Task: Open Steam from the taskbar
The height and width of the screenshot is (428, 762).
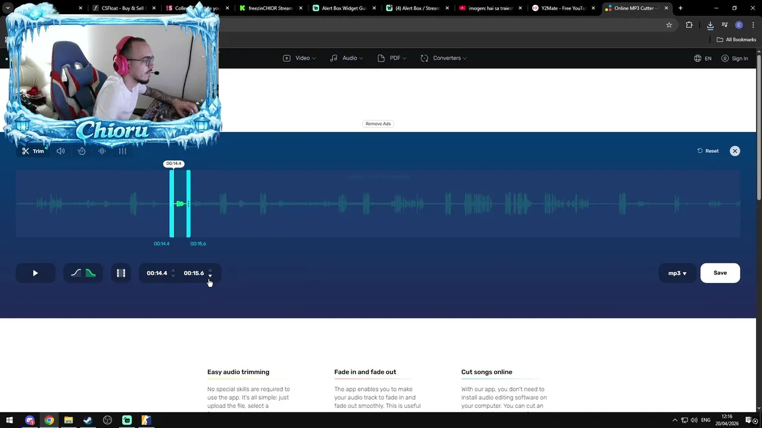Action: point(88,420)
